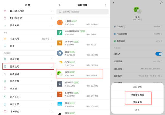Open the 应用锁 app lock entry
Image resolution: width=165 pixels, height=115 pixels.
[28, 88]
